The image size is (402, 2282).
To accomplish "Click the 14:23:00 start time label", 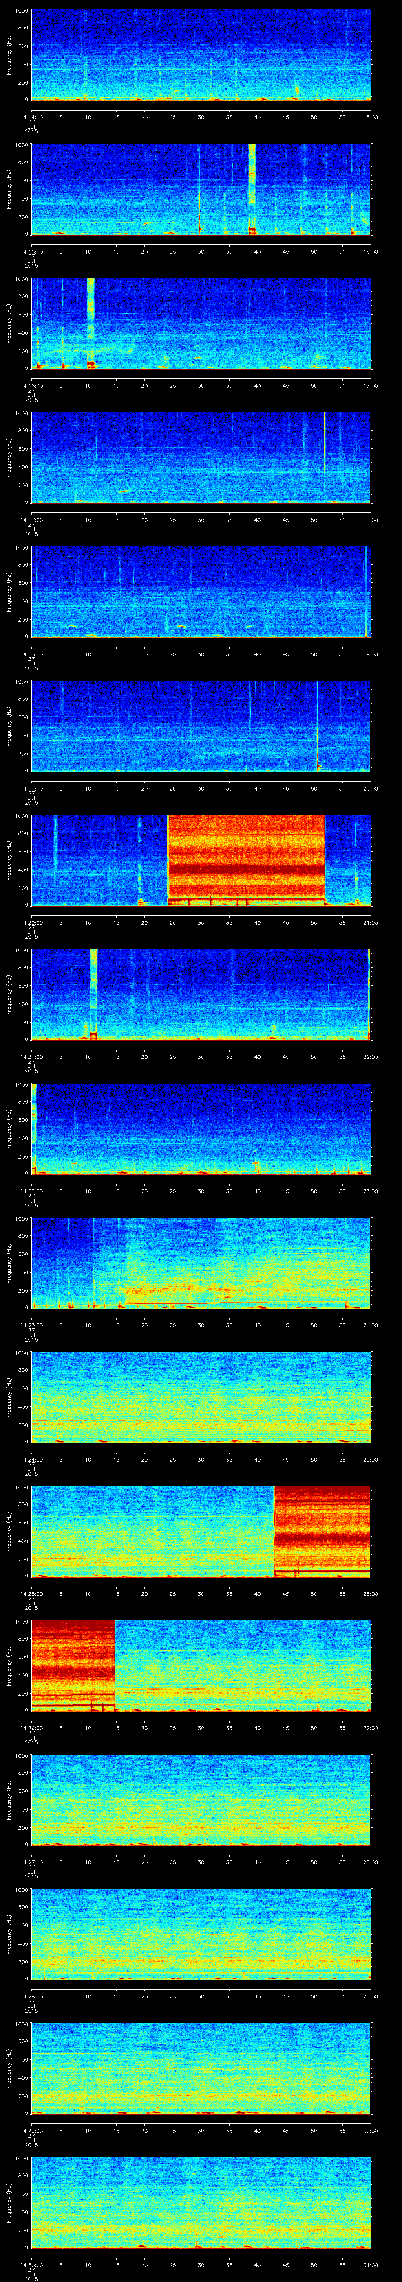I will pyautogui.click(x=31, y=1325).
